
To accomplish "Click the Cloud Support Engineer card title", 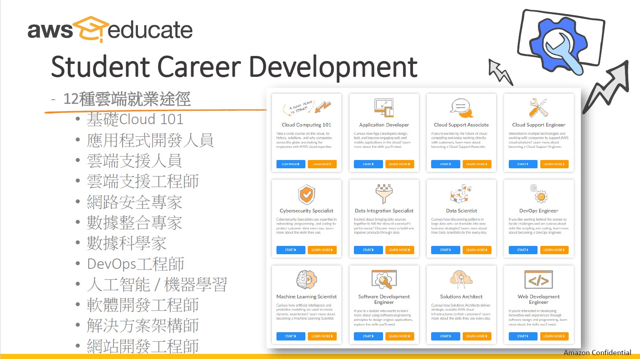I will [538, 125].
